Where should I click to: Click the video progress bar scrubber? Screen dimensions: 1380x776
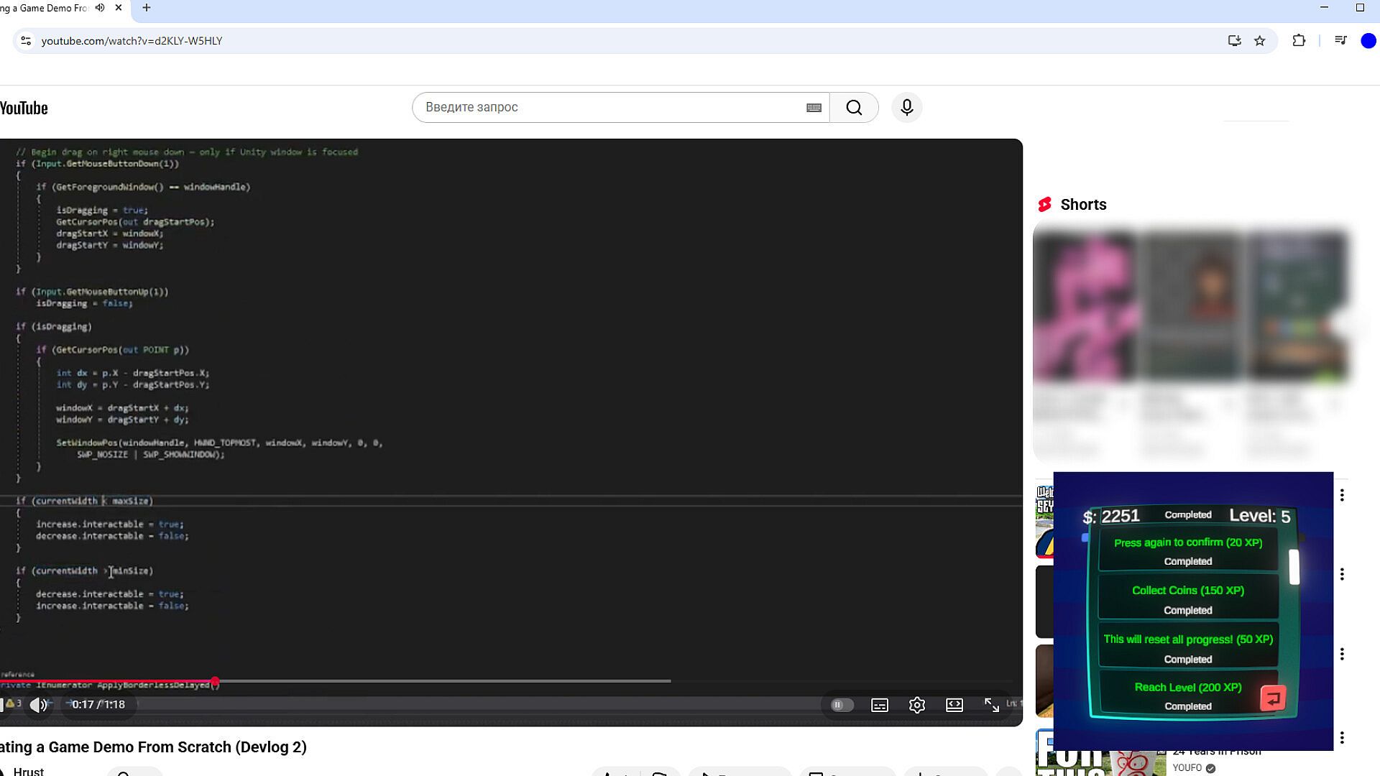pos(215,681)
